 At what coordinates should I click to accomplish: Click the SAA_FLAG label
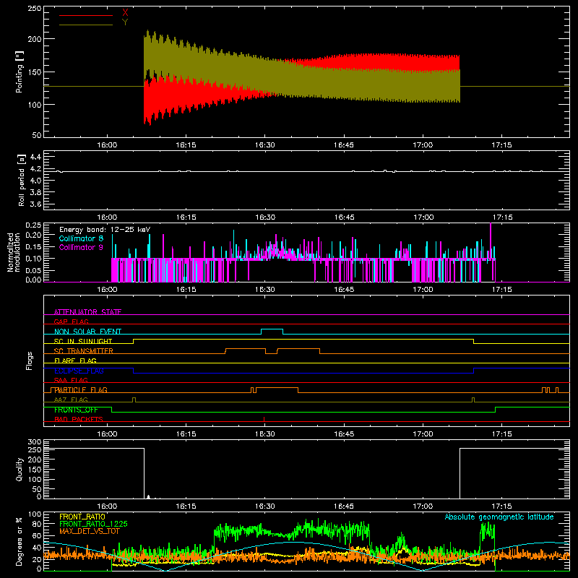(71, 380)
